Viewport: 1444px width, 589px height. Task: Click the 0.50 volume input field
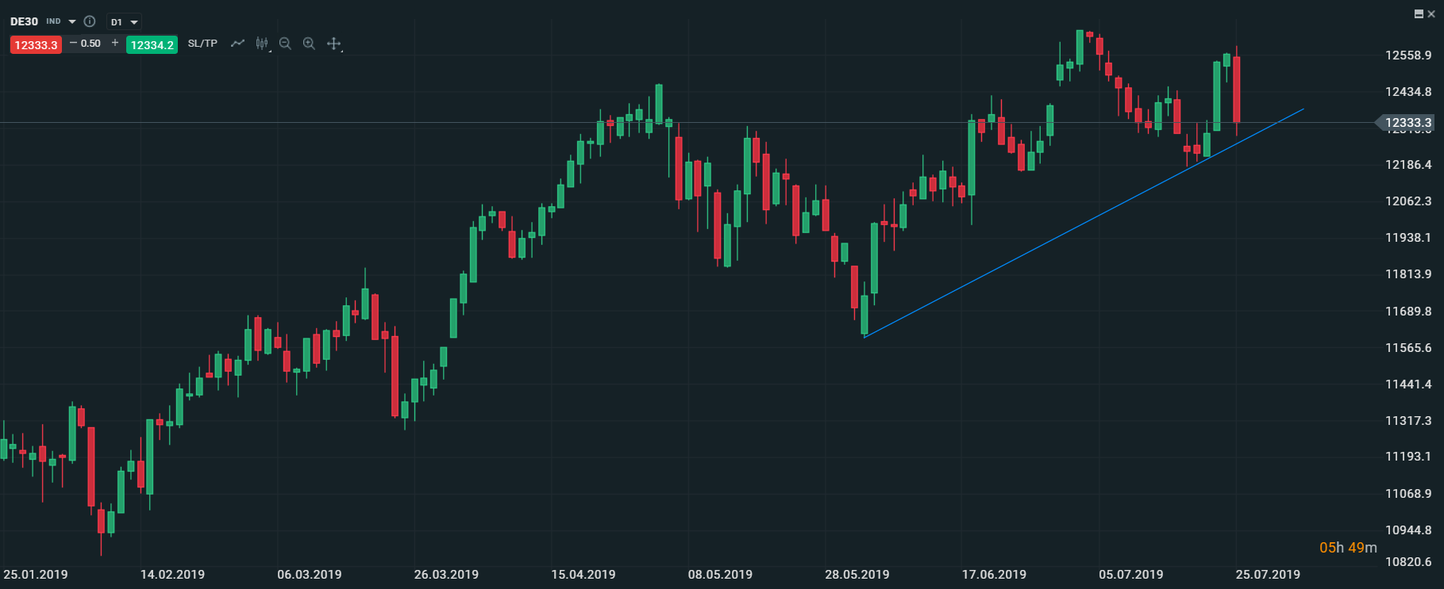pos(91,44)
